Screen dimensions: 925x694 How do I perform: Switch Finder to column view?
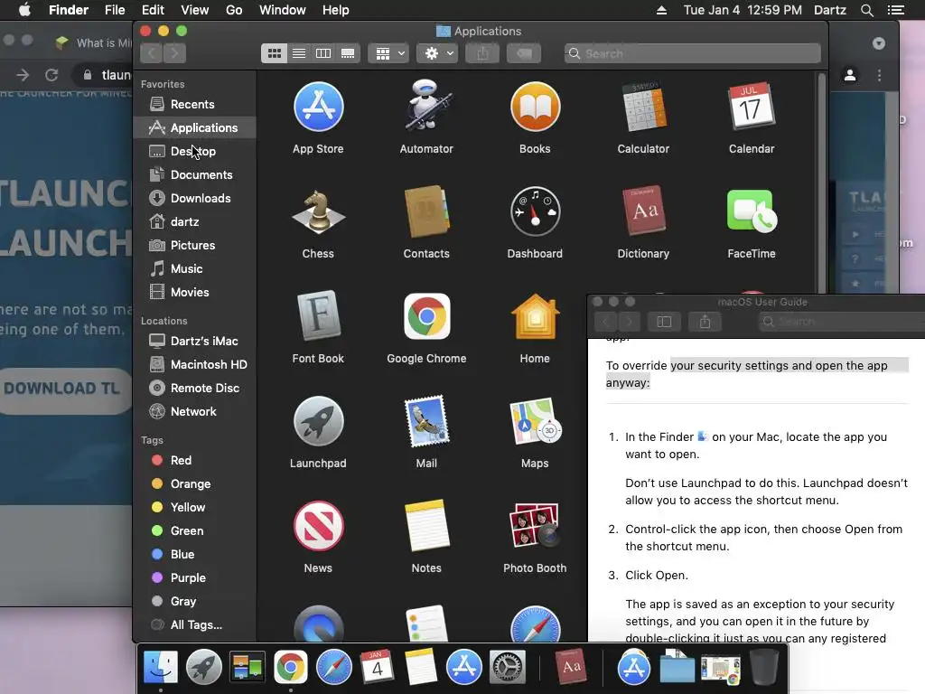(x=323, y=53)
